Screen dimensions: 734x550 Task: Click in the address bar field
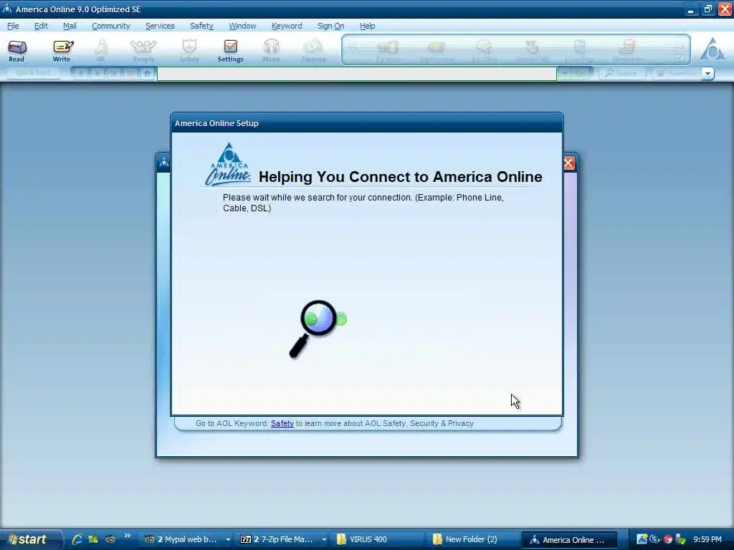pos(357,74)
